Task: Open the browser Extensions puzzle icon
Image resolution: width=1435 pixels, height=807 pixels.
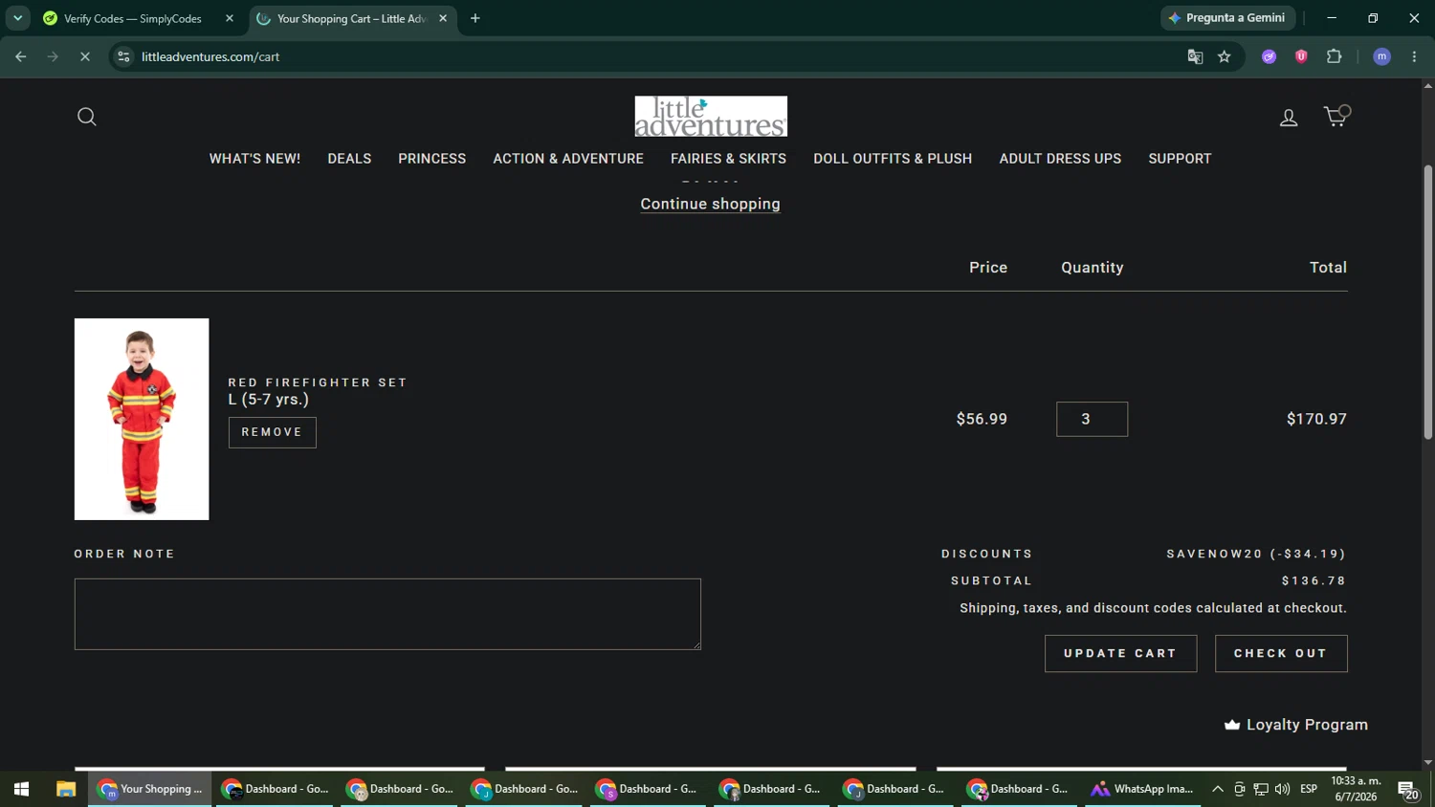Action: pyautogui.click(x=1335, y=56)
